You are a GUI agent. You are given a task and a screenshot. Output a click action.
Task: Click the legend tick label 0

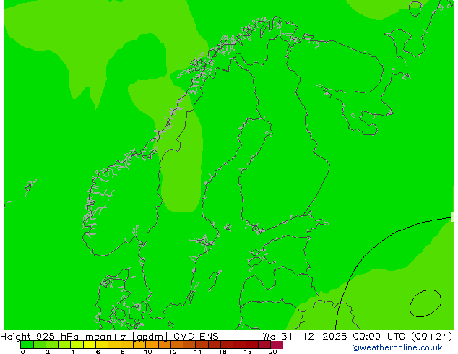(x=23, y=352)
